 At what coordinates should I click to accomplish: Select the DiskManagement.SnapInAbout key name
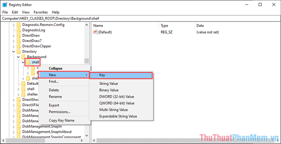coord(47,132)
